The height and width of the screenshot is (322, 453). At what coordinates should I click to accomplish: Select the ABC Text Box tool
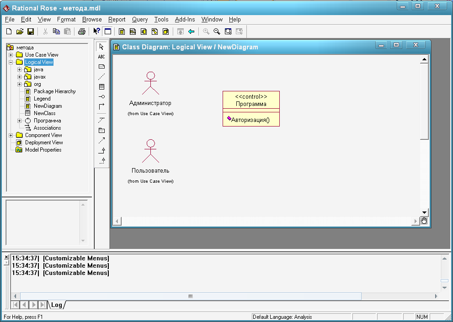[101, 57]
